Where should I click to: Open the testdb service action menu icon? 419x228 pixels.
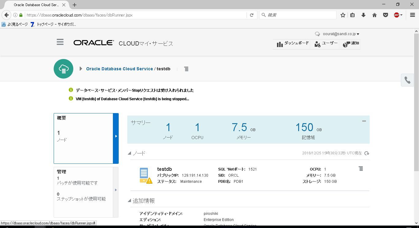[x=186, y=69]
